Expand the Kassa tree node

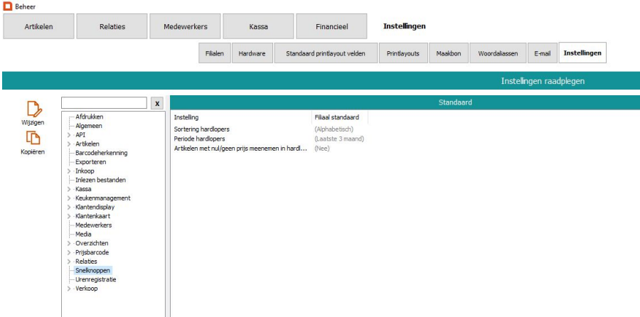tap(68, 189)
